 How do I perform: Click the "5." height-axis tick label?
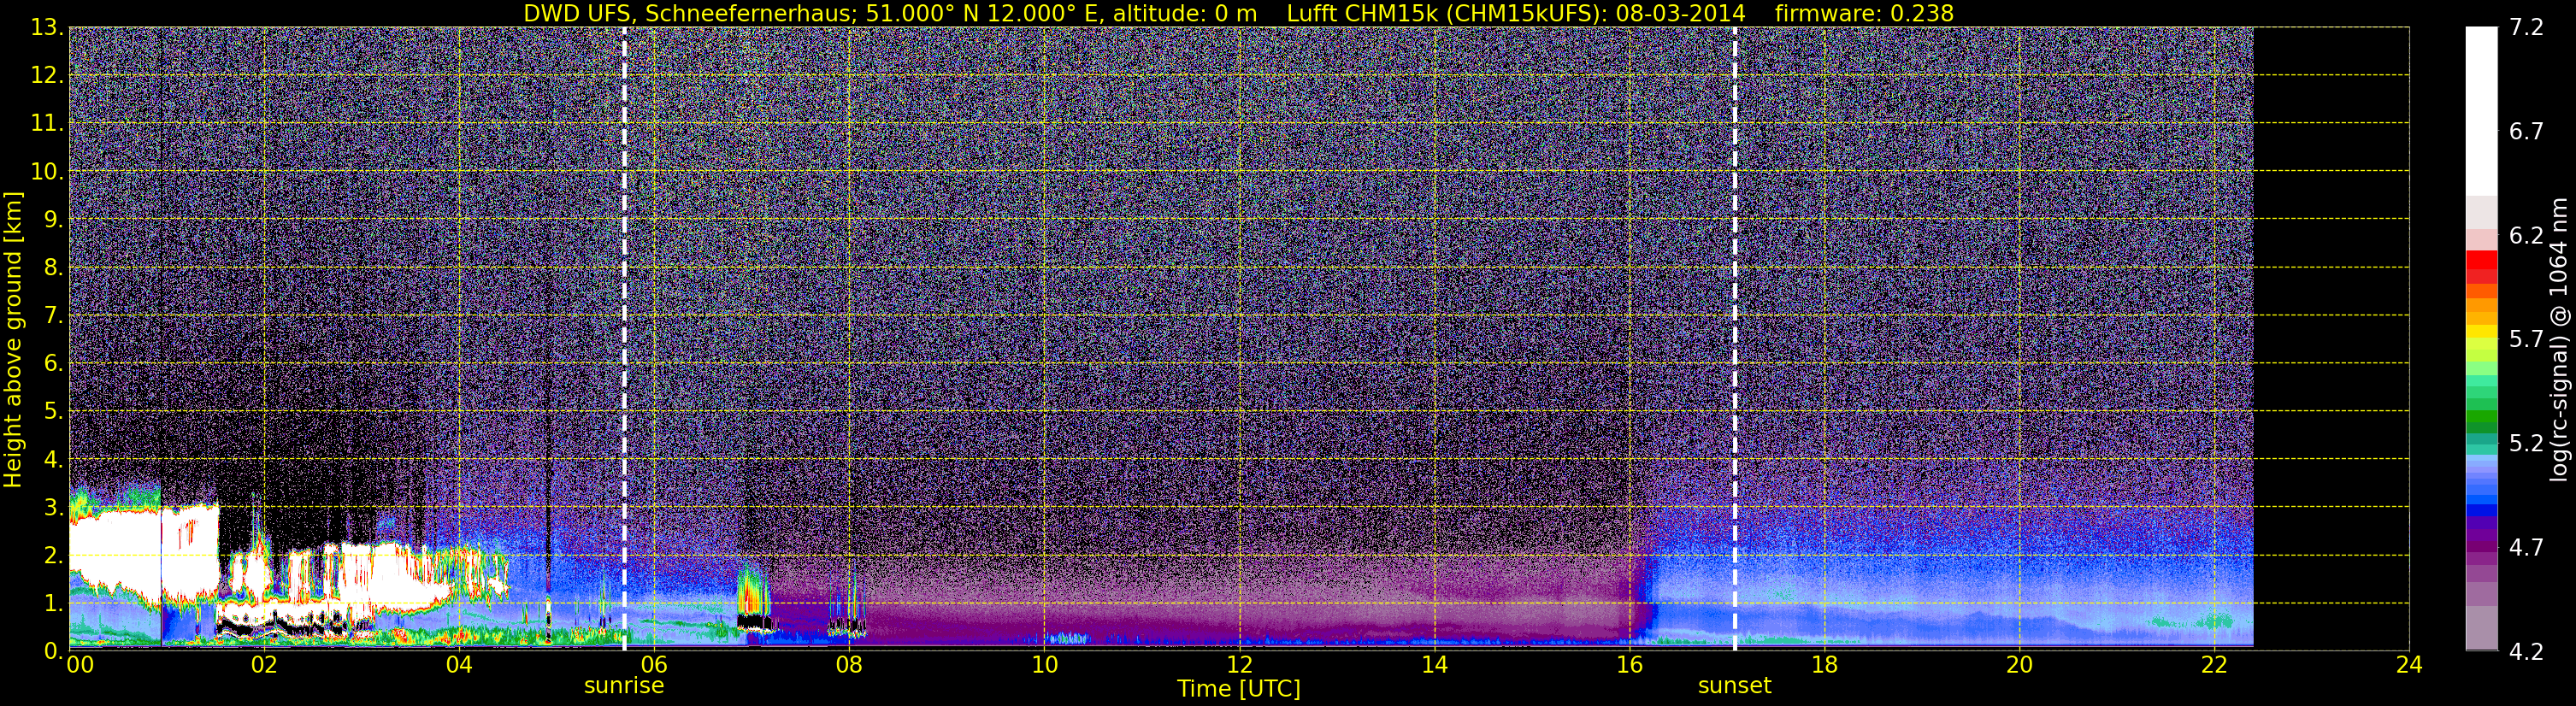point(52,412)
